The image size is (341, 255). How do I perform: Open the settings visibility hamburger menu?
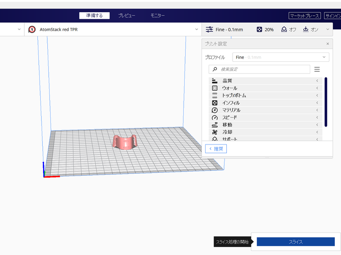click(317, 69)
